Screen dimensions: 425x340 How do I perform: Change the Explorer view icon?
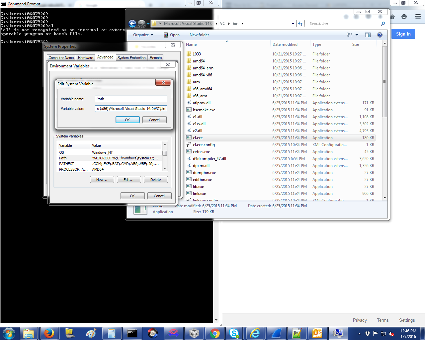(350, 35)
